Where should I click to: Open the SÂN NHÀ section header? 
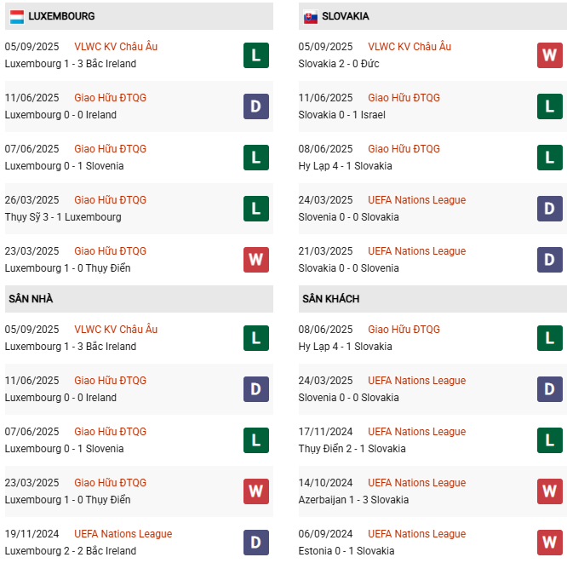click(x=31, y=299)
